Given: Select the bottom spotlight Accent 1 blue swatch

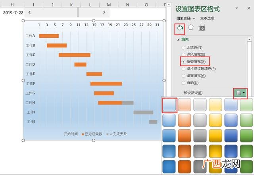Looking at the screenshot, I should [x=169, y=151].
